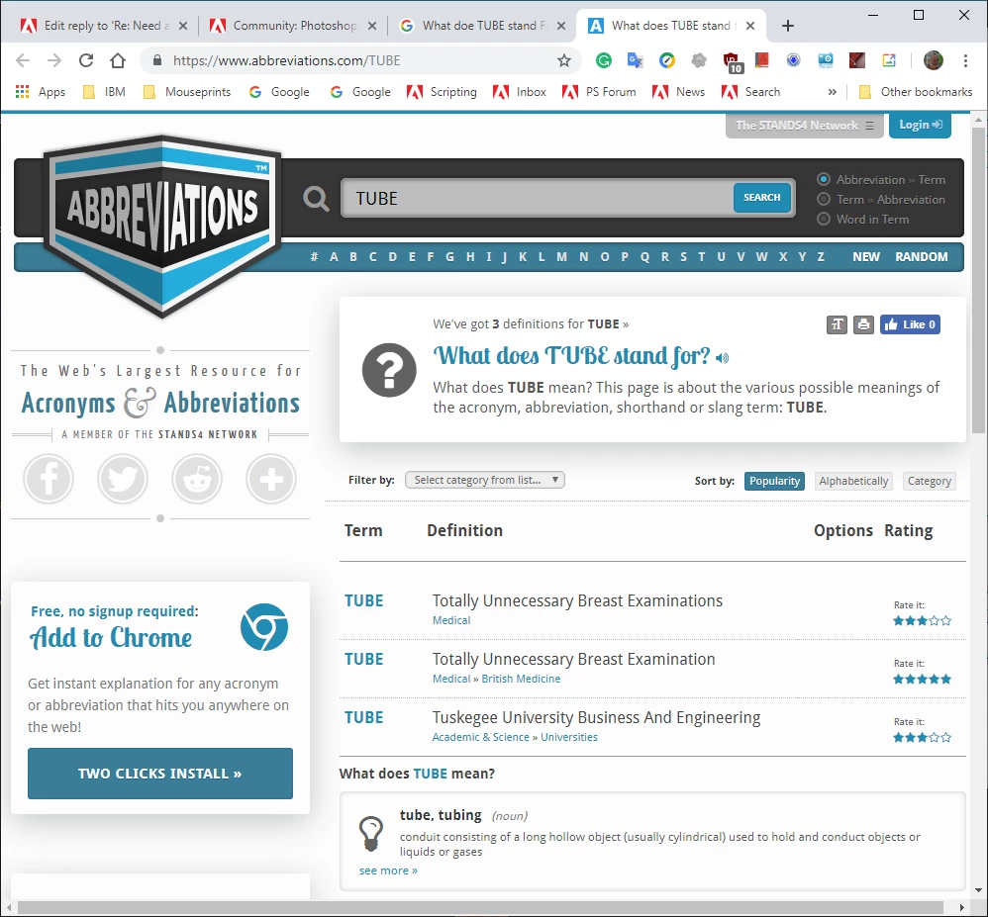Switch to 'Community: Photoshop' tab
This screenshot has height=917, width=988.
293,26
